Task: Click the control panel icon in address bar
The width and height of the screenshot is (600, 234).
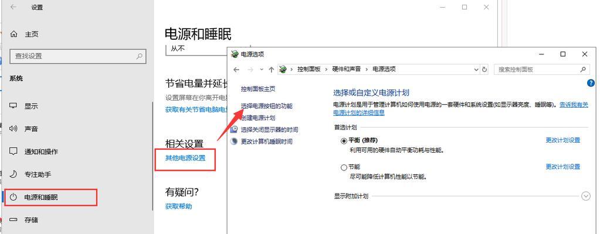Action: pyautogui.click(x=283, y=69)
